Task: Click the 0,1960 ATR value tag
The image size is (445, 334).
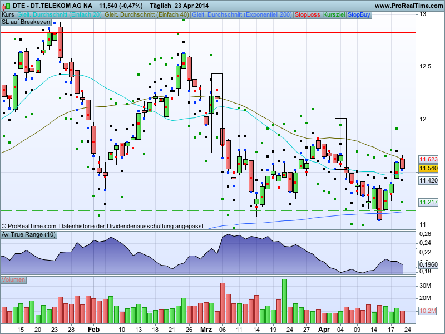Action: (x=428, y=264)
